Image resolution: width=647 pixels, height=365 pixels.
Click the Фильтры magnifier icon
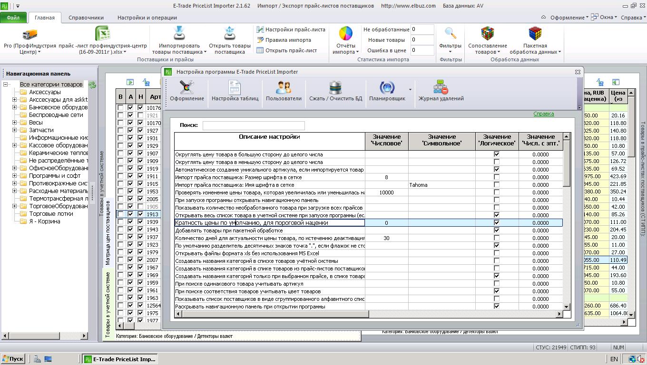coord(450,33)
